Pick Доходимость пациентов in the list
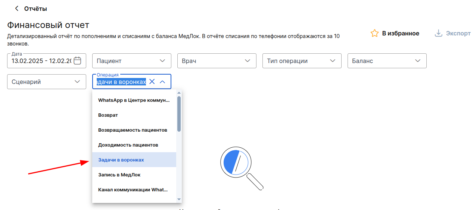473x210 pixels. tap(128, 145)
